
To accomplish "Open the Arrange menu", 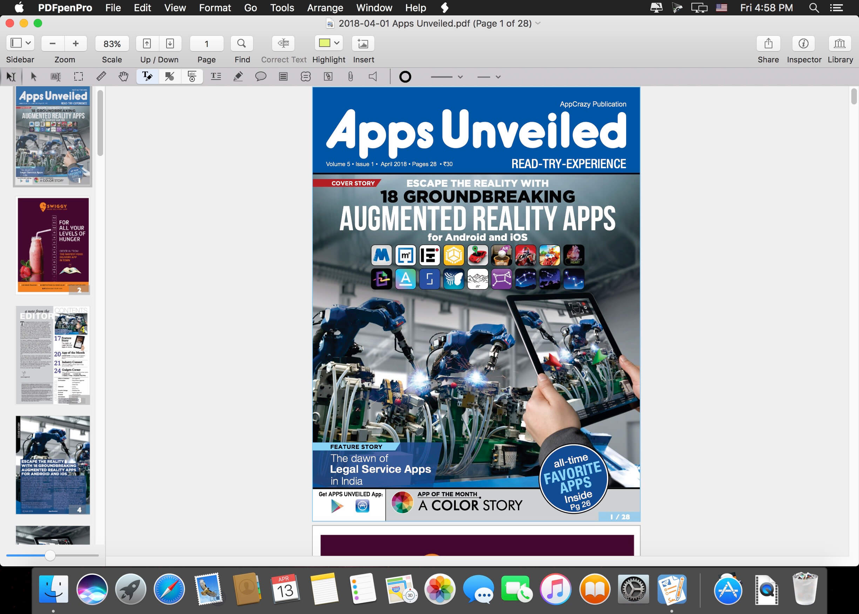I will pyautogui.click(x=325, y=8).
